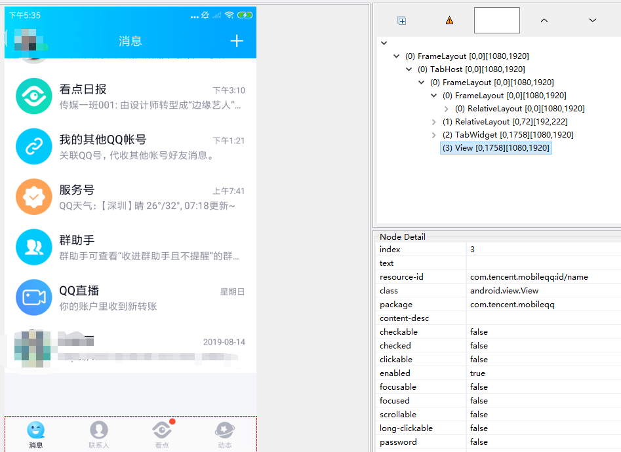Click the resource-id value com.tencent.mobileqq:id/name
The image size is (621, 452).
click(529, 277)
